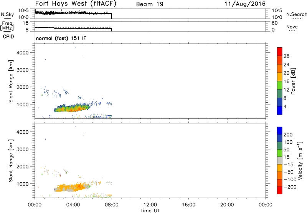Click the '60' label on the Nave axis
The height and width of the screenshot is (213, 307).
coord(275,23)
